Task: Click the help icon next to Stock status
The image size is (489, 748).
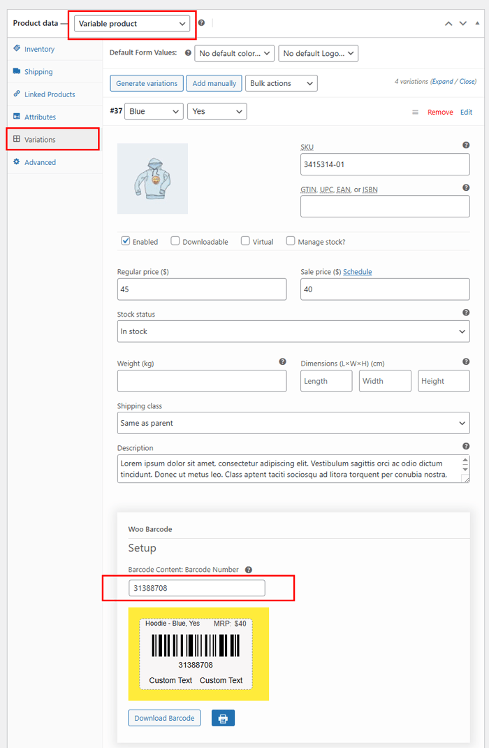Action: [x=466, y=313]
